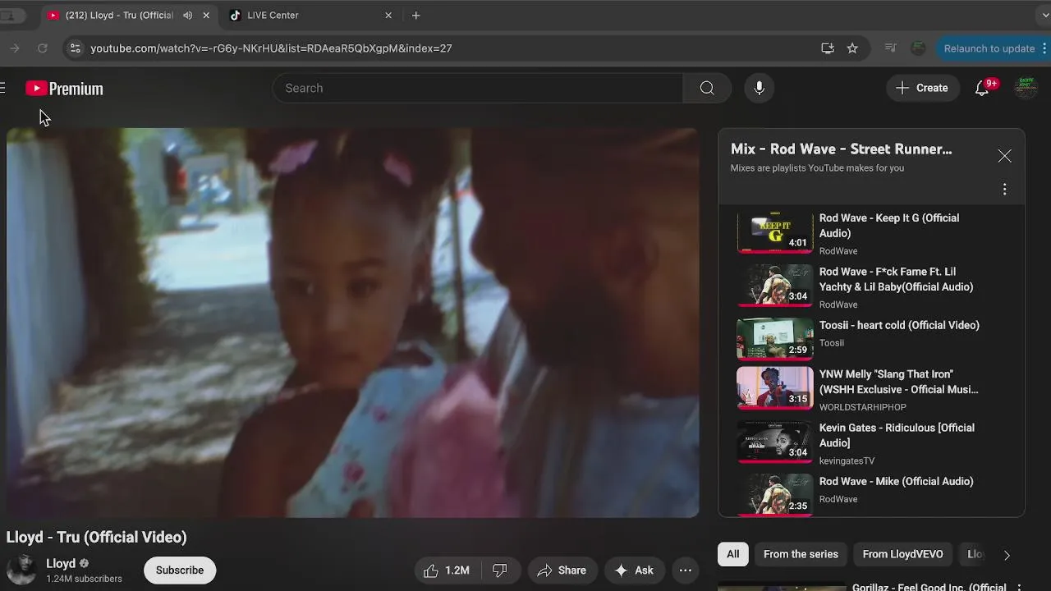Screen dimensions: 1051x591
Task: Open the account avatar menu
Action: click(x=1025, y=88)
